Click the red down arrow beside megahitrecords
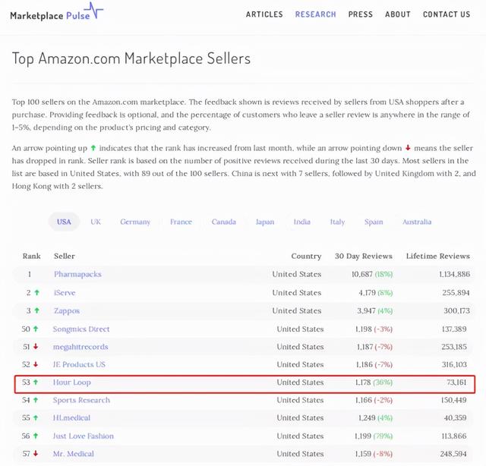 36,347
